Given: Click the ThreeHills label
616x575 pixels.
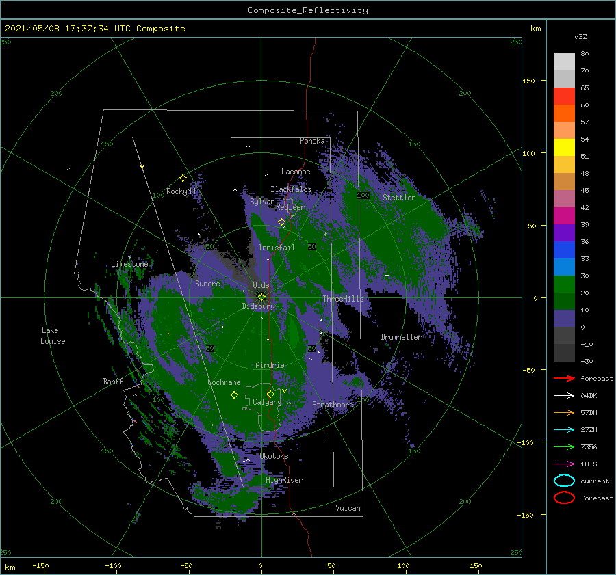Looking at the screenshot, I should pyautogui.click(x=344, y=299).
